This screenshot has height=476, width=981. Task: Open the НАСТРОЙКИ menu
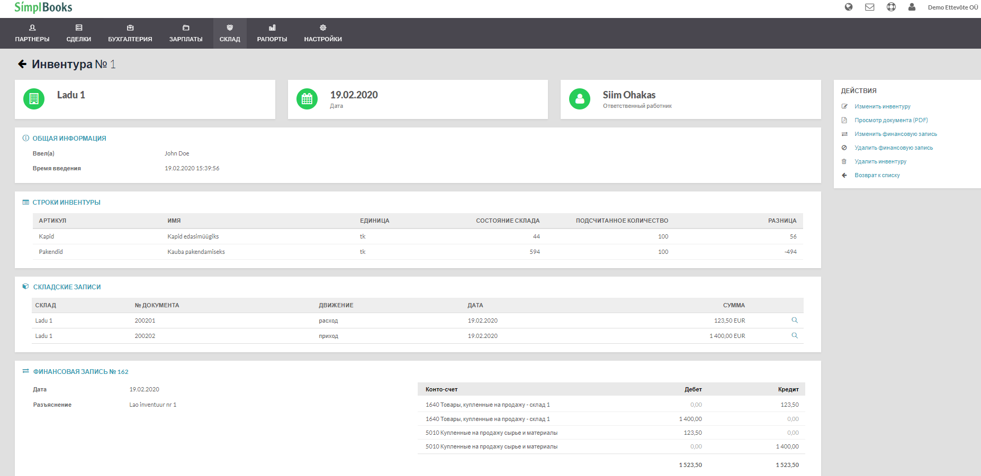click(323, 33)
